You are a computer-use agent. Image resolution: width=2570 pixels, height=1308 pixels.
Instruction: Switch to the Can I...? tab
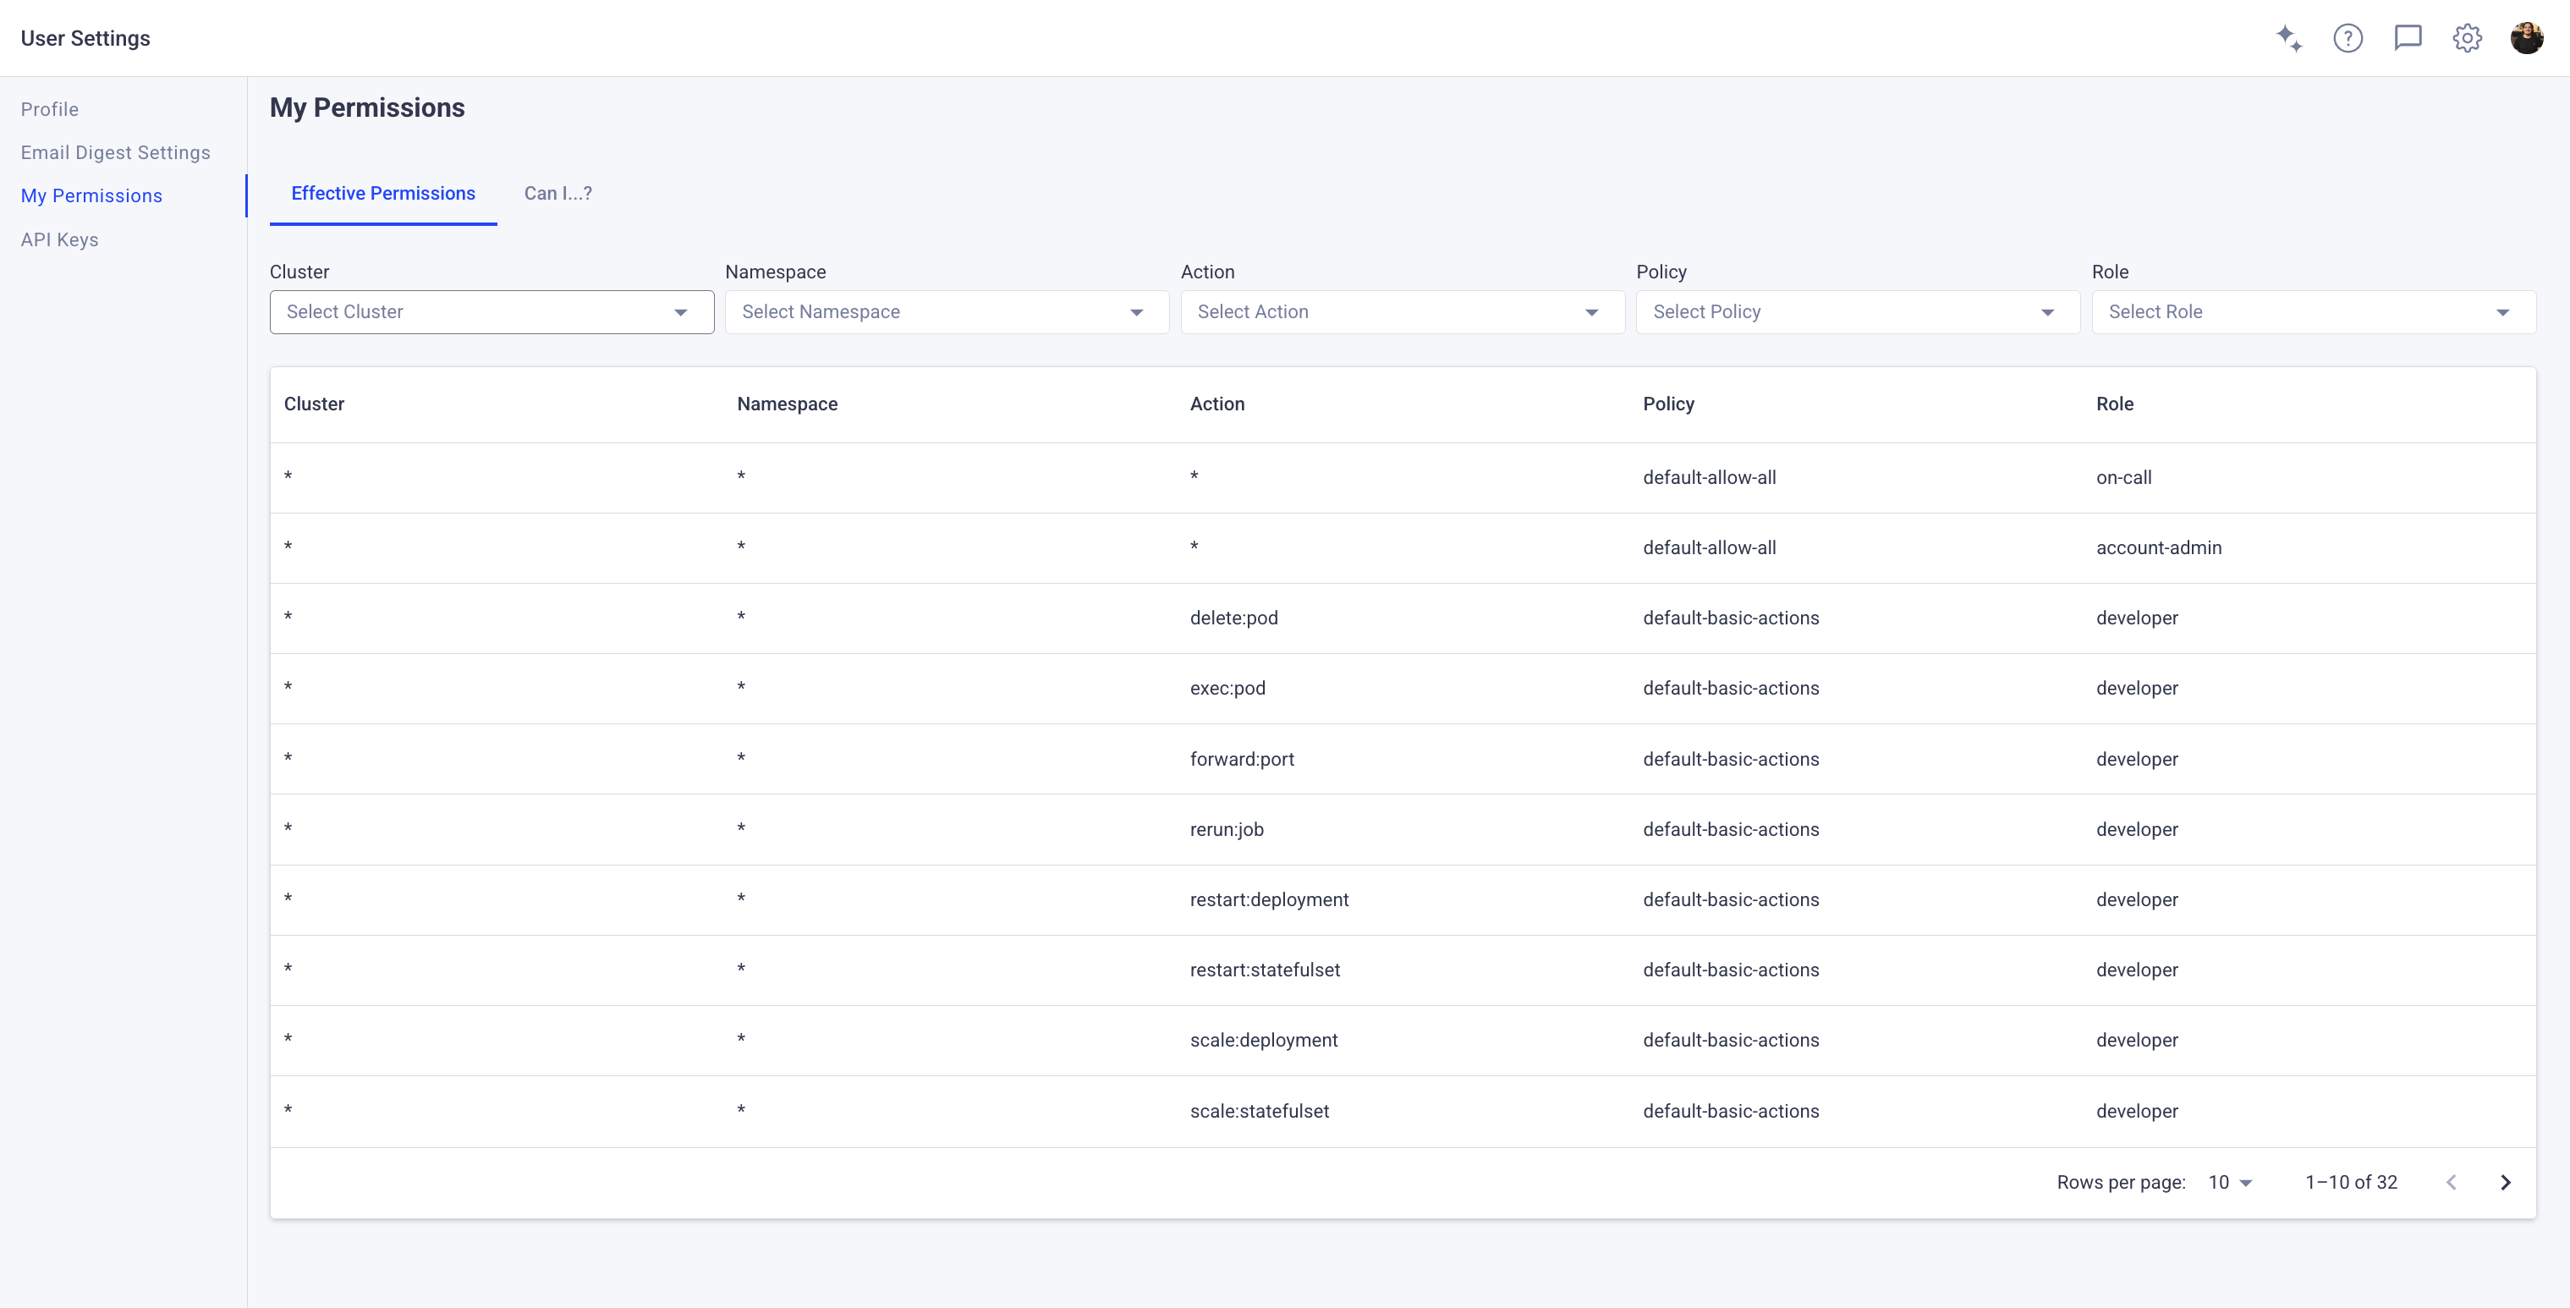coord(557,194)
